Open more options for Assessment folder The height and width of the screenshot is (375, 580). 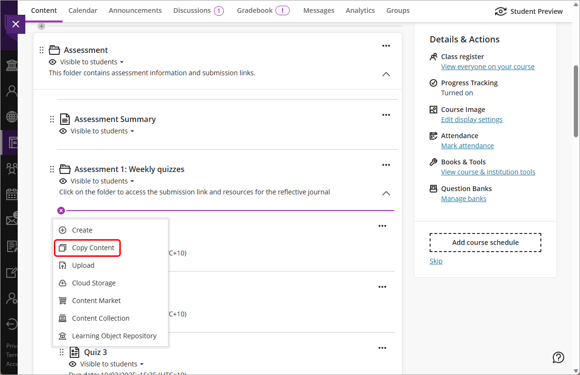[386, 46]
